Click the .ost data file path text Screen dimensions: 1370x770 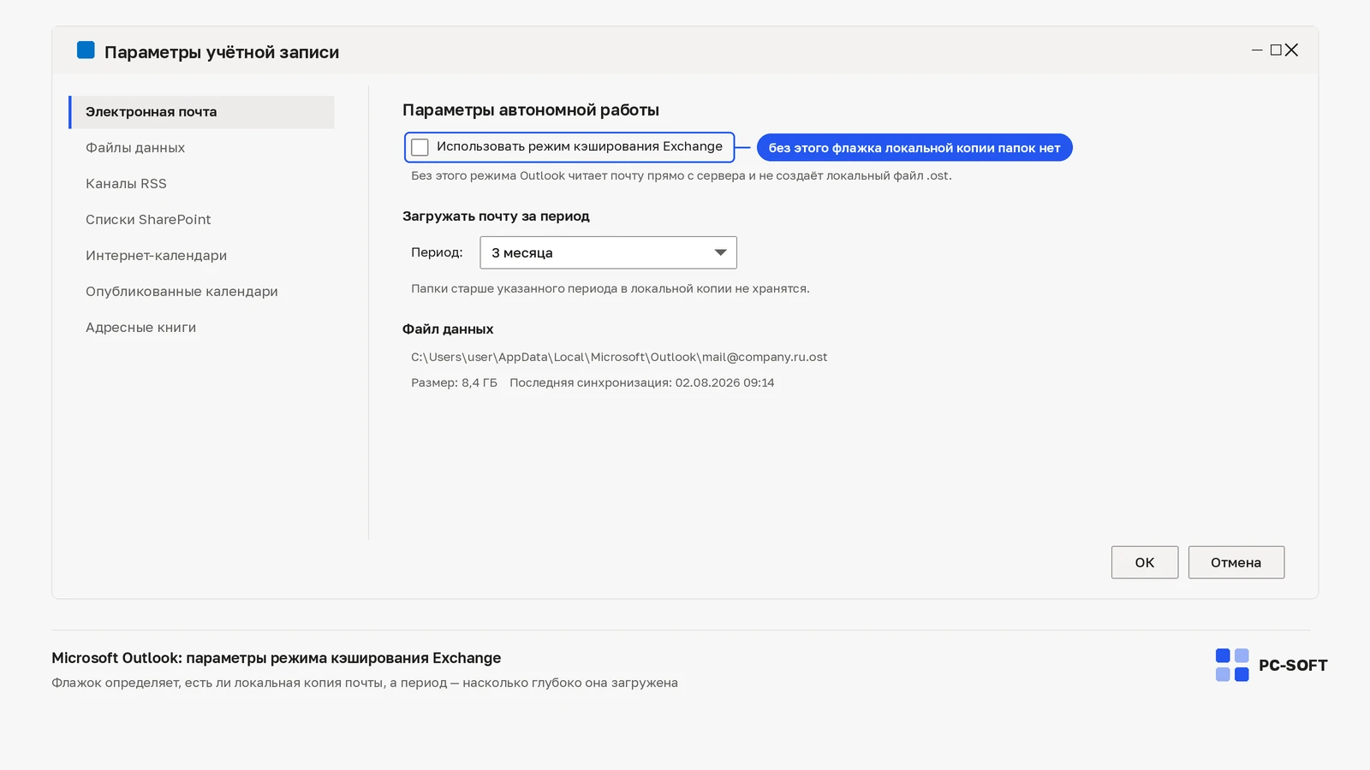point(619,357)
